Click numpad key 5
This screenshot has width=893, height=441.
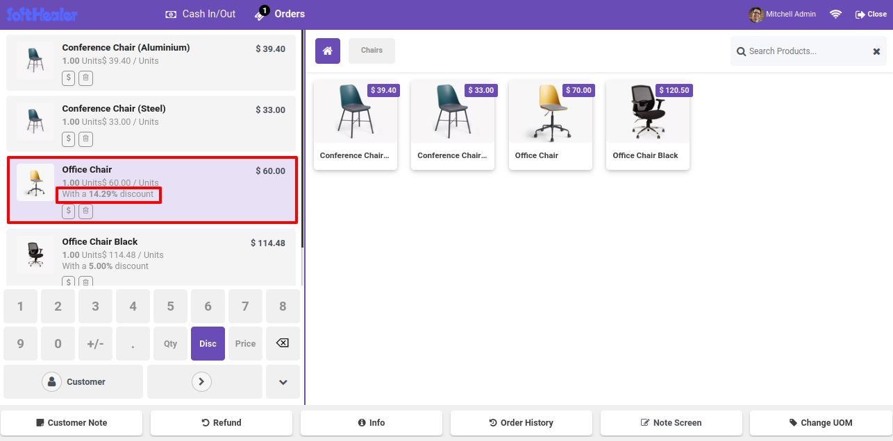(171, 306)
